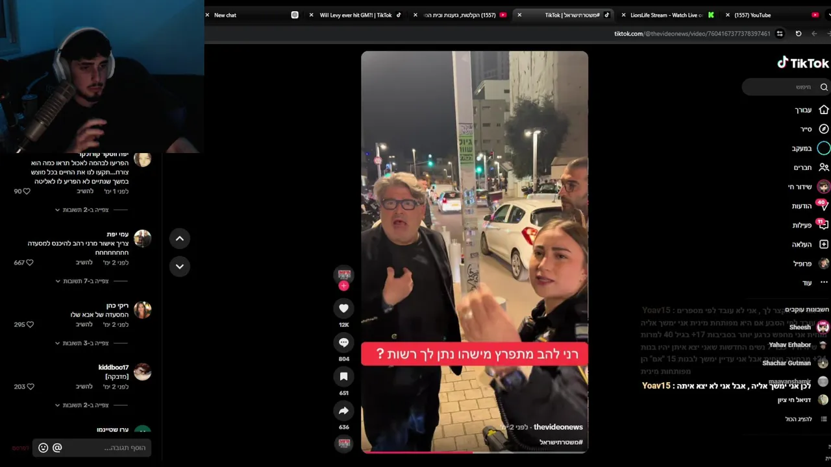Open the Explore (סייר) compass icon
Screen dimensions: 831x467
(x=824, y=129)
